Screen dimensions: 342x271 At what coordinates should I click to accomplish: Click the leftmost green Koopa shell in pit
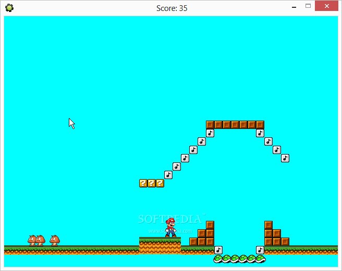pyautogui.click(x=218, y=259)
